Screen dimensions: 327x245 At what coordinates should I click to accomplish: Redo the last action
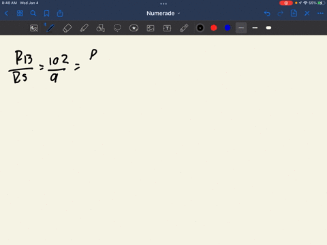coord(281,14)
